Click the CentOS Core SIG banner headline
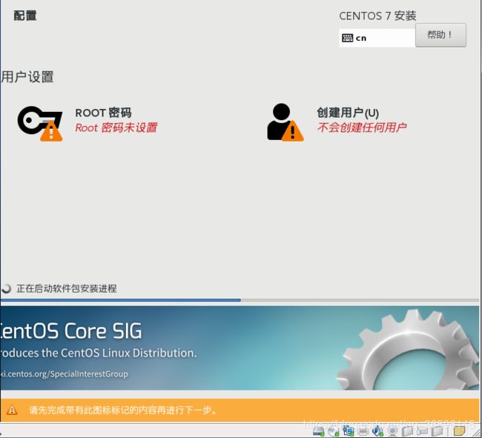 pos(71,331)
